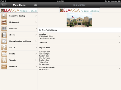
Task: Expand the Follow Us row chevron
Action: pos(36,66)
